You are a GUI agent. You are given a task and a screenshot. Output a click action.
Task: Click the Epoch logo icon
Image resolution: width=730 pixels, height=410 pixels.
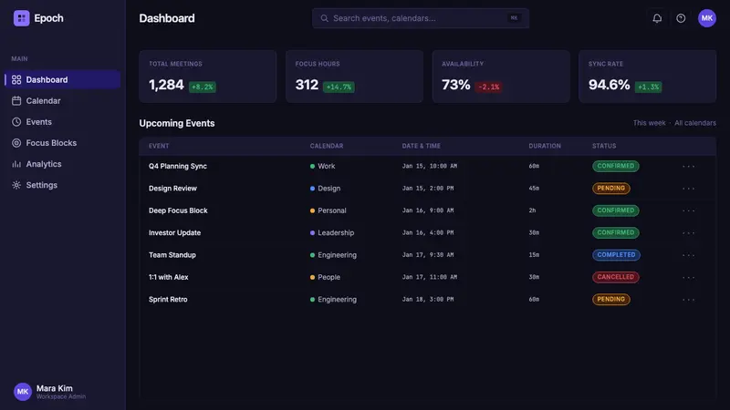click(21, 18)
